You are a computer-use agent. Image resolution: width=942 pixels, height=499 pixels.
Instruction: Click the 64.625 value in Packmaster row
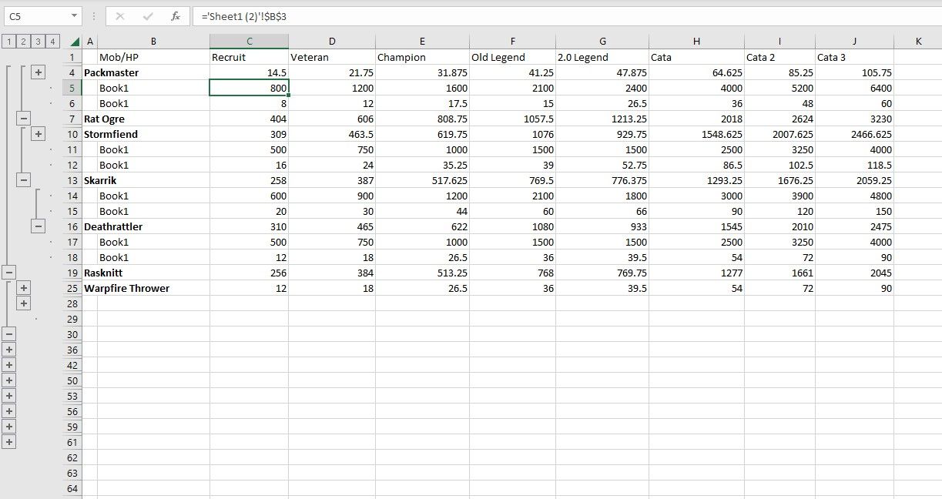pyautogui.click(x=696, y=72)
